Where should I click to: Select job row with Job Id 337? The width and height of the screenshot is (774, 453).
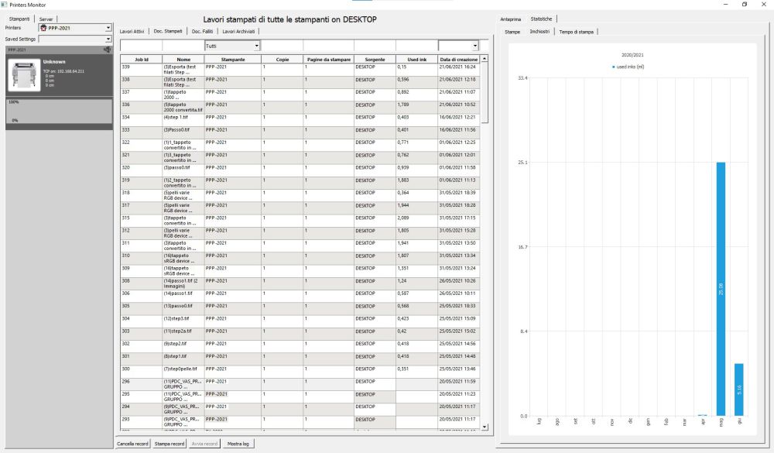(x=300, y=94)
